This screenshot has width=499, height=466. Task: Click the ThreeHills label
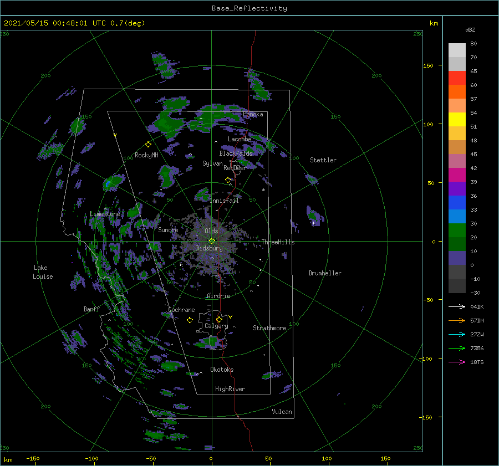coord(278,242)
